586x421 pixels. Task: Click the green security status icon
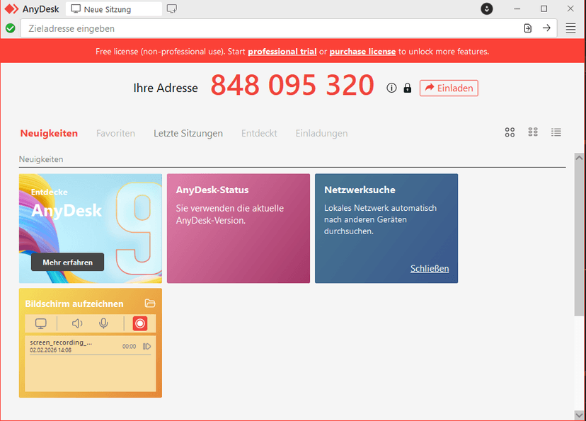(x=10, y=28)
